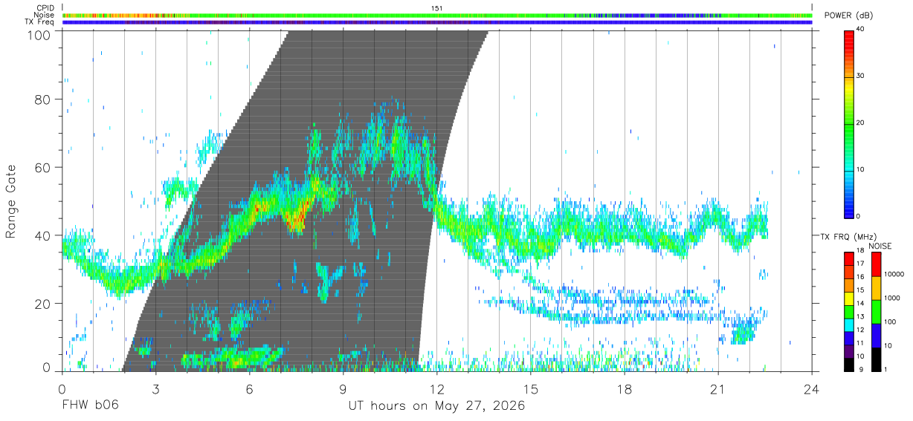This screenshot has height=421, width=913.
Task: Click the blue TX Freq strip above plot
Action: (437, 22)
